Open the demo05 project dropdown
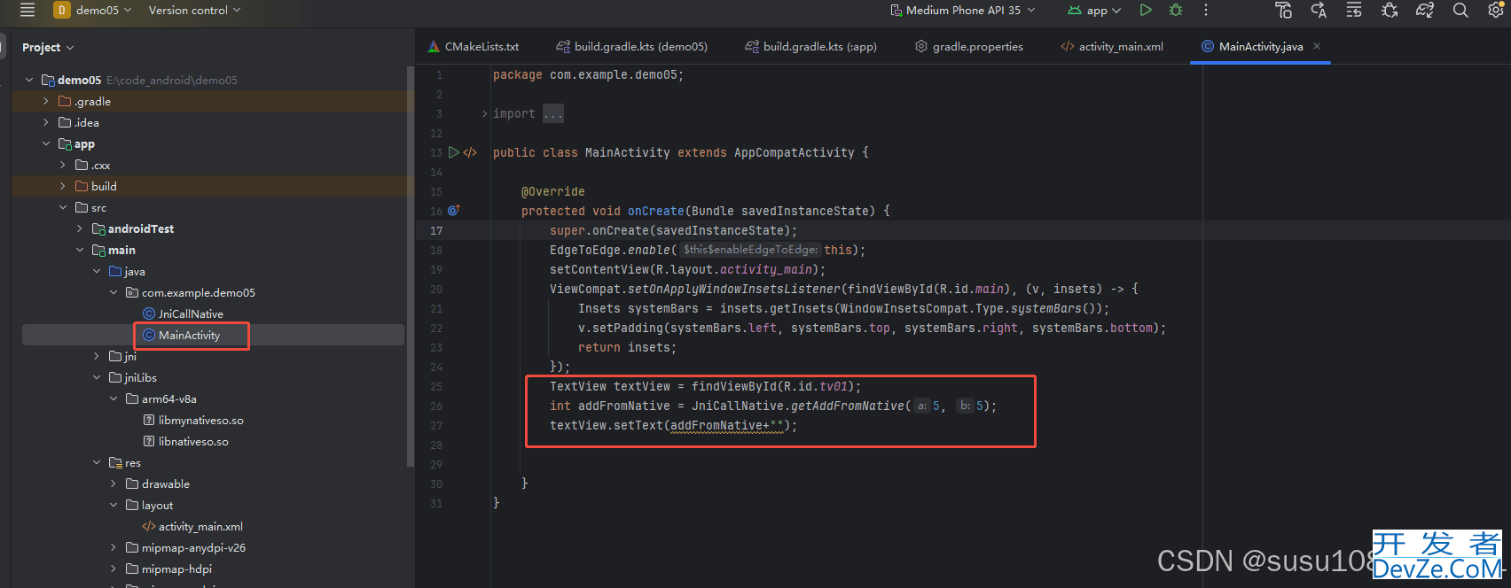1511x588 pixels. pos(104,10)
